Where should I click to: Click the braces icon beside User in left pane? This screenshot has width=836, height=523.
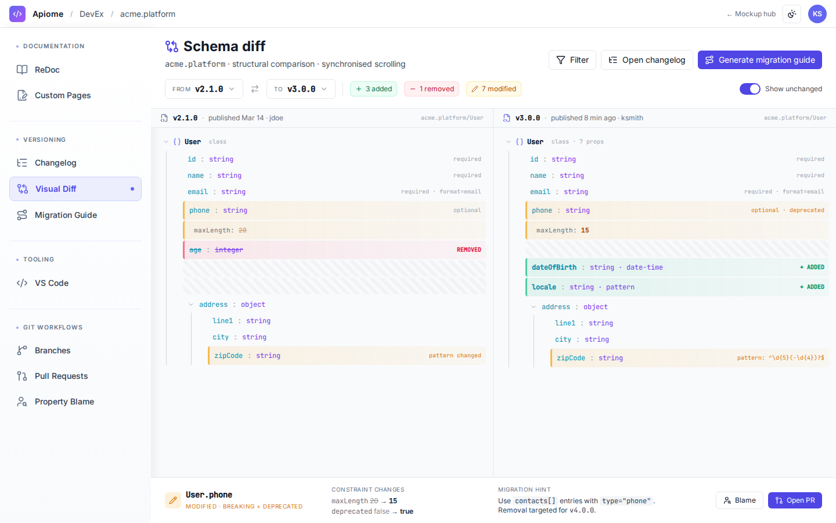177,142
